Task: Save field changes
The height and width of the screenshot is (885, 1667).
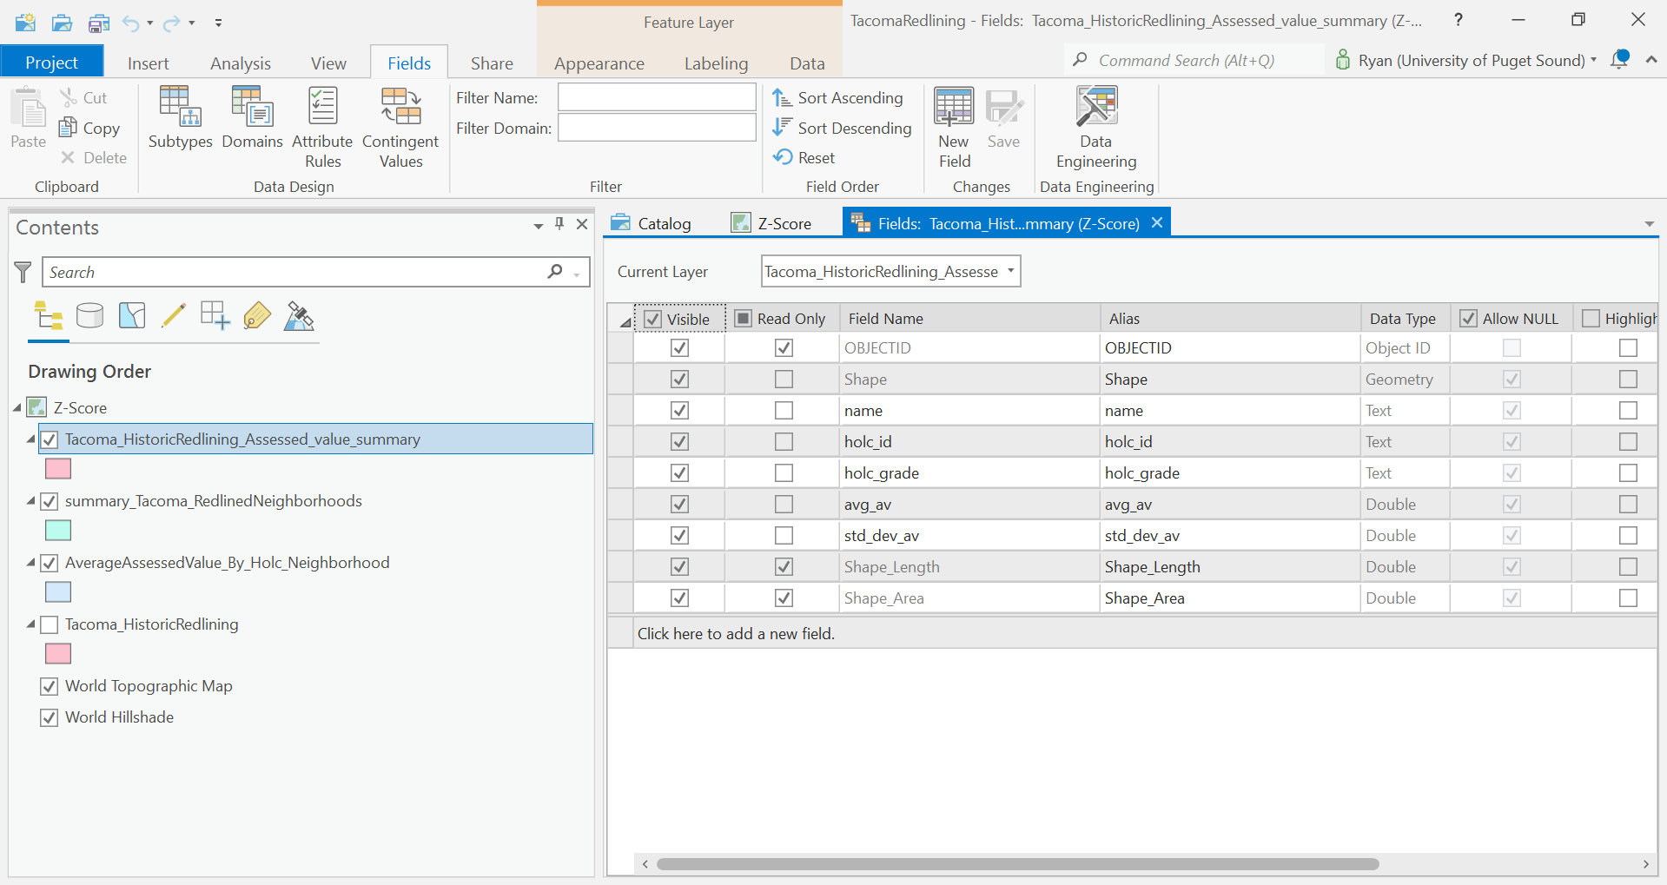Action: 1003,119
